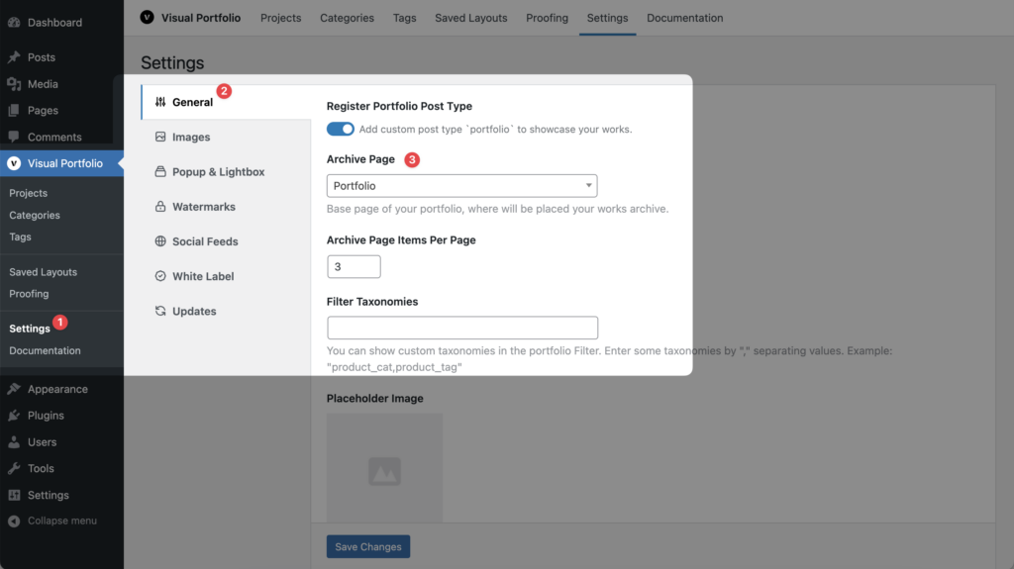Click the Social Feeds globe icon
Viewport: 1014px width, 569px height.
tap(160, 241)
